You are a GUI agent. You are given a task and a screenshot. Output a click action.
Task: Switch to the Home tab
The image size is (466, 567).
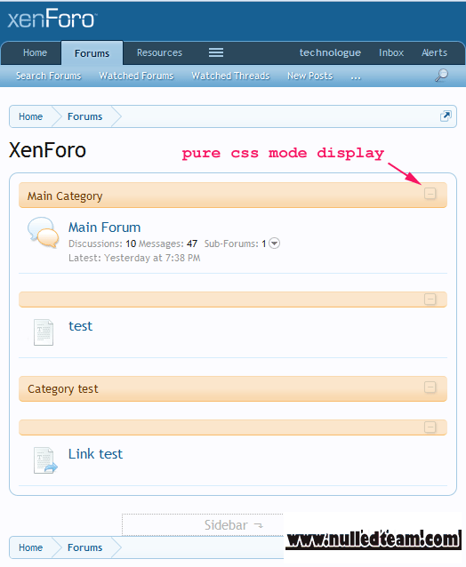tap(35, 52)
